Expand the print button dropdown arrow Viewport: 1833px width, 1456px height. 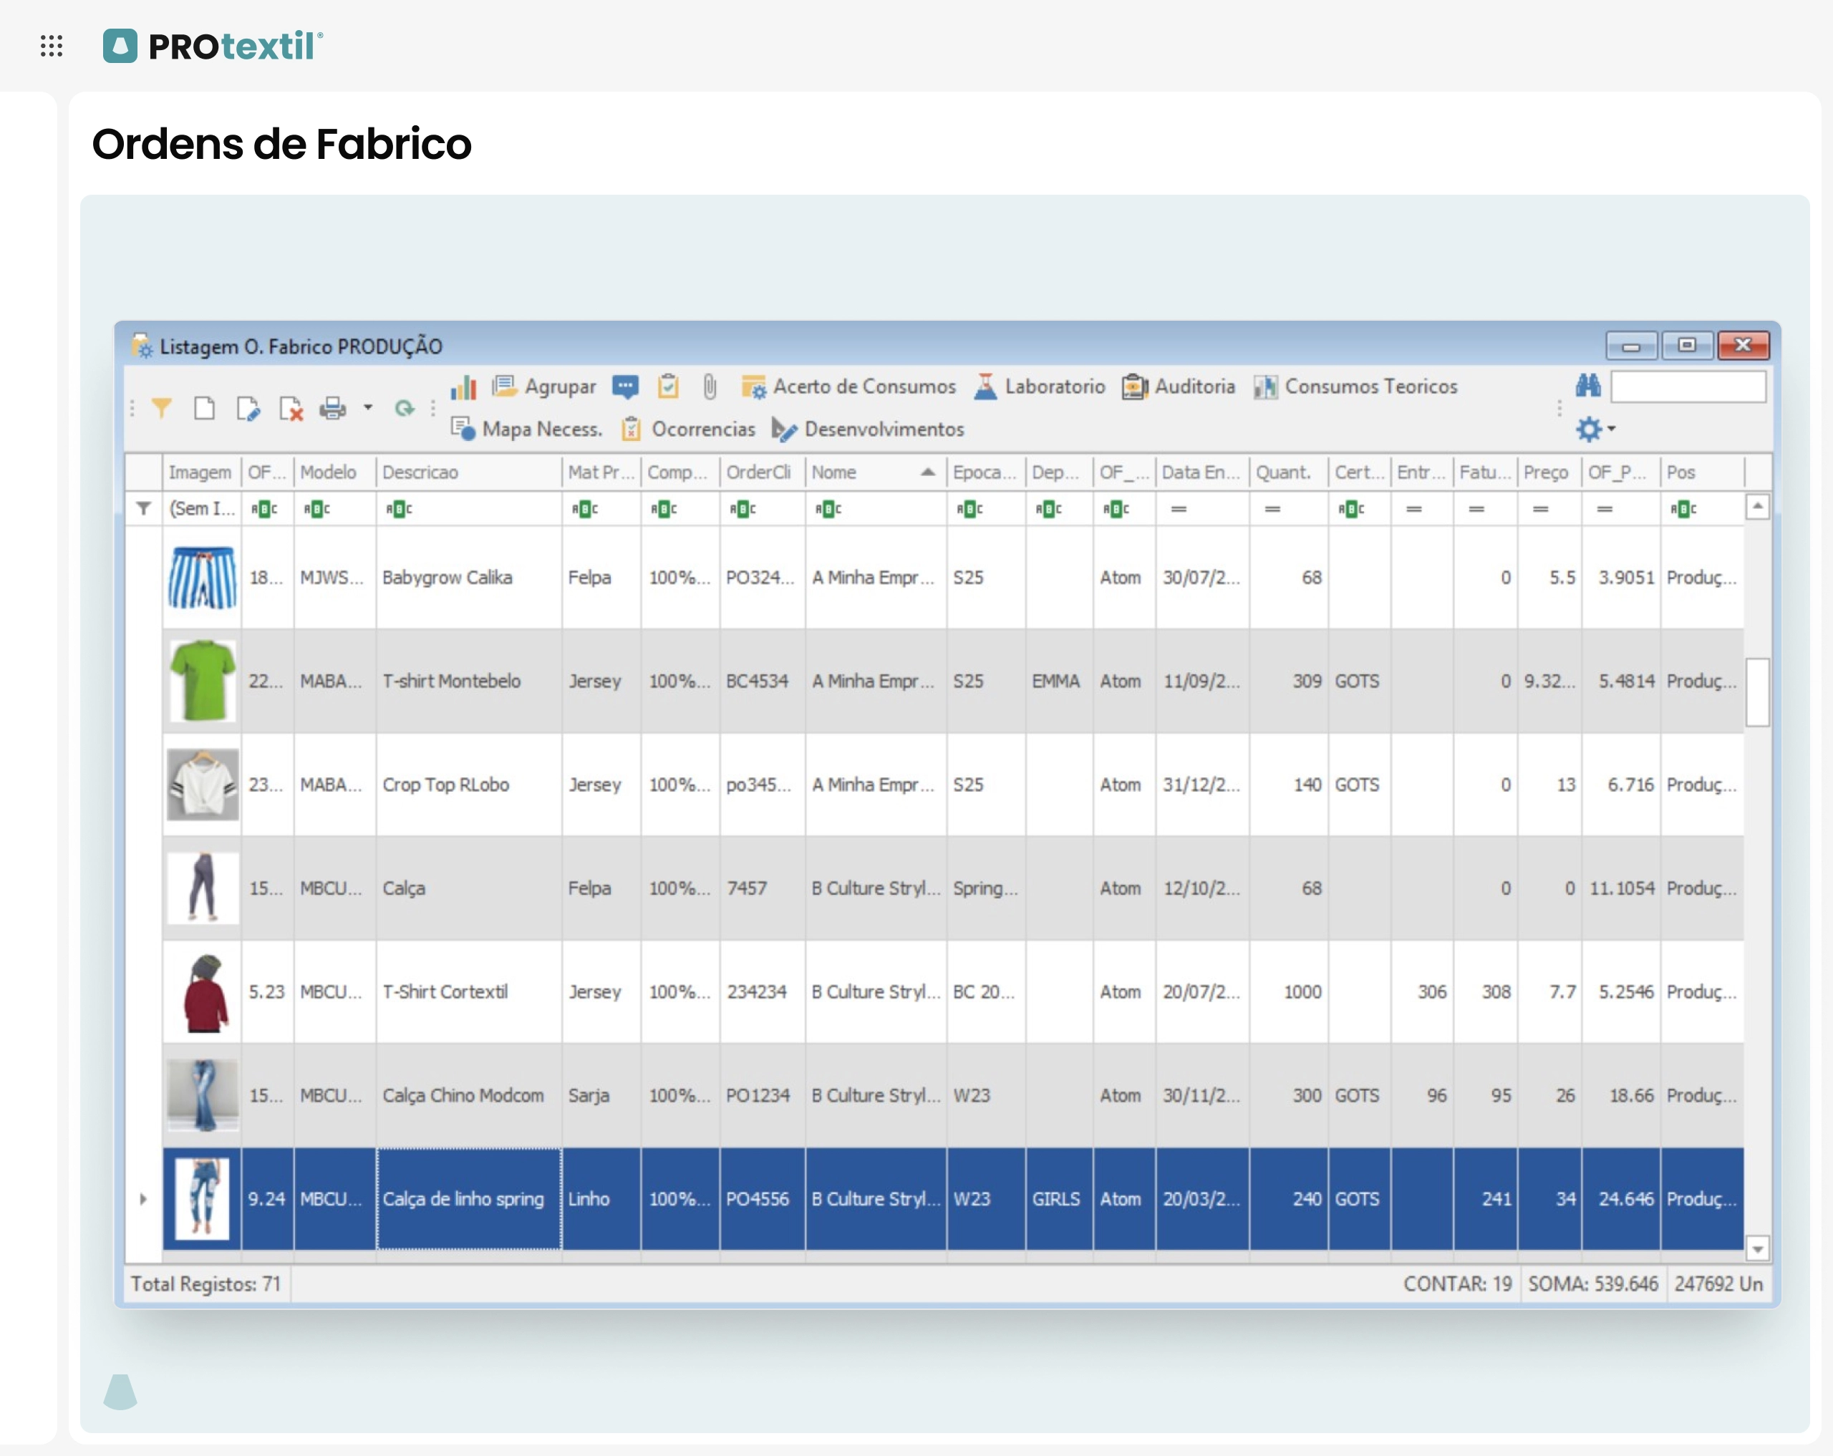[x=368, y=408]
